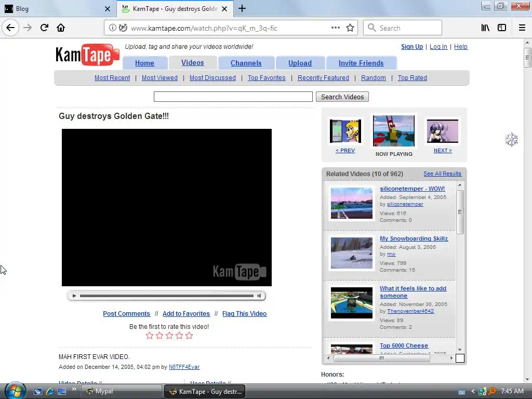Open My Snowboarding Skillz video link
This screenshot has height=399, width=532.
tap(414, 238)
